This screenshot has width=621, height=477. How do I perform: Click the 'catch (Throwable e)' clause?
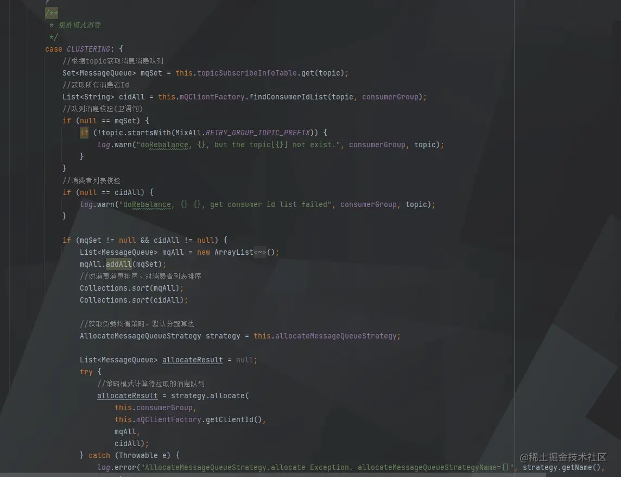coord(130,456)
